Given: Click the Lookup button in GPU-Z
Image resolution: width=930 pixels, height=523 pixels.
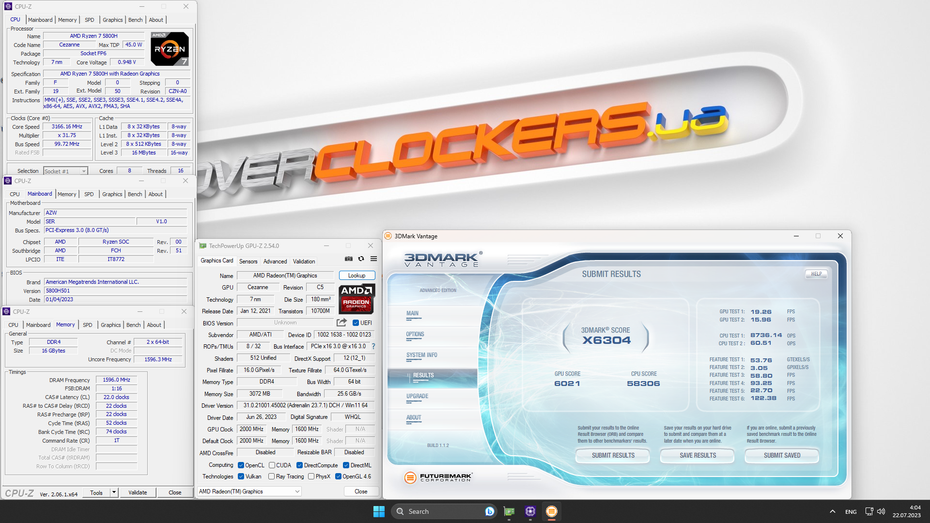Looking at the screenshot, I should 356,276.
